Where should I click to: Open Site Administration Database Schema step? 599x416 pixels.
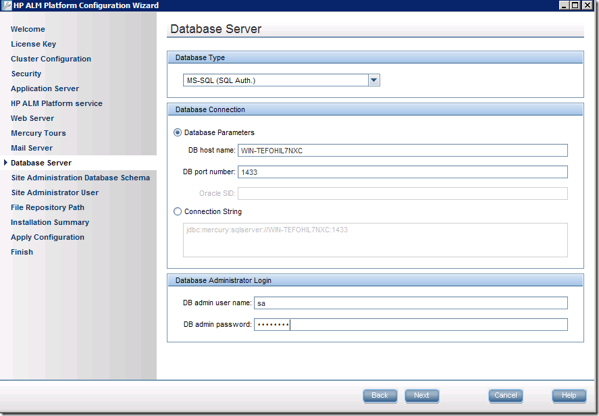[80, 178]
